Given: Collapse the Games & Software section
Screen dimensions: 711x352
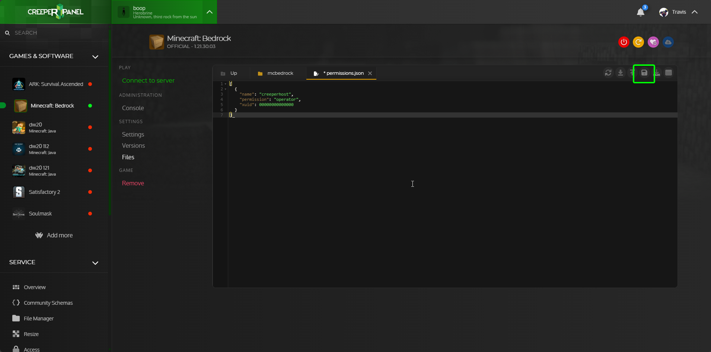Looking at the screenshot, I should pyautogui.click(x=95, y=57).
